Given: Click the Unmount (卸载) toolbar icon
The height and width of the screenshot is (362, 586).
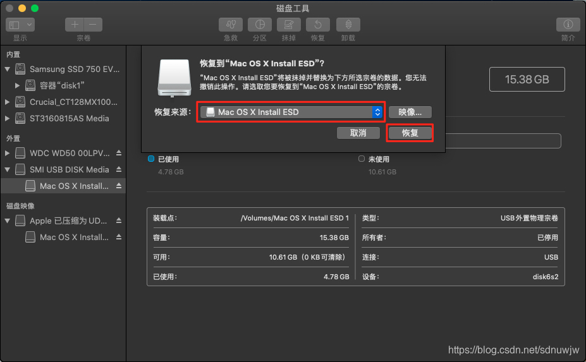Looking at the screenshot, I should (348, 25).
